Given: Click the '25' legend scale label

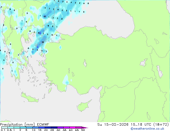Looking at the screenshot, I should pos(52,130).
